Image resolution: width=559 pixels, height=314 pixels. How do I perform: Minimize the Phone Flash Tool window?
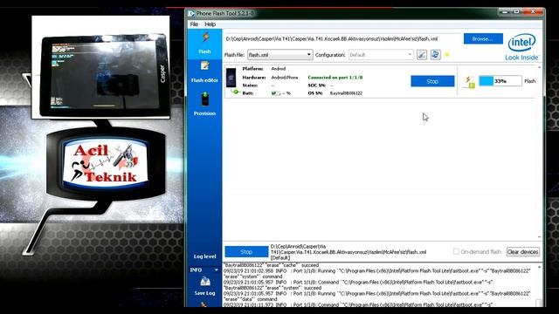coord(505,11)
